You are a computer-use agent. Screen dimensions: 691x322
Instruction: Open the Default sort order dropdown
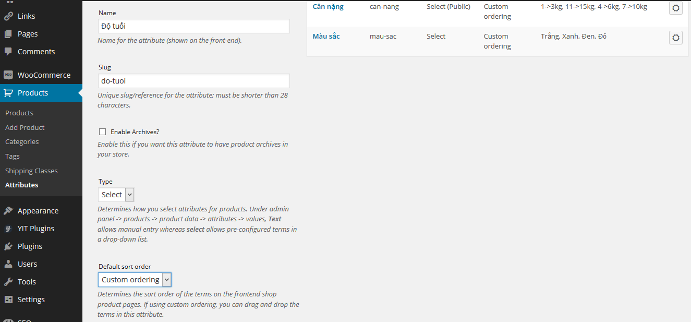click(x=135, y=280)
